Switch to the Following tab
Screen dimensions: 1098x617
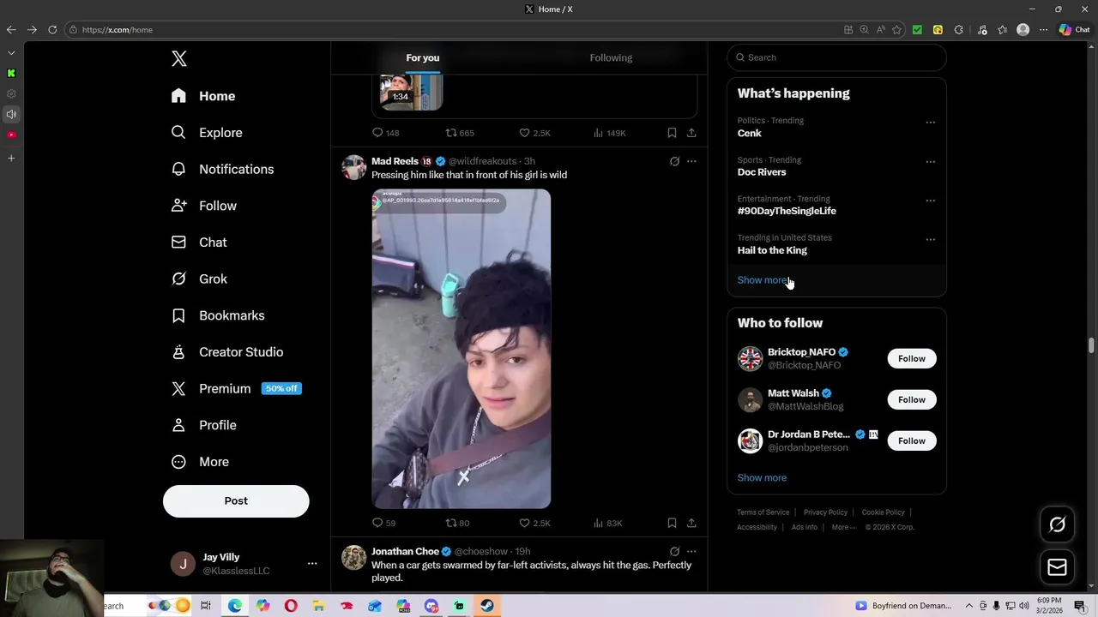click(611, 57)
